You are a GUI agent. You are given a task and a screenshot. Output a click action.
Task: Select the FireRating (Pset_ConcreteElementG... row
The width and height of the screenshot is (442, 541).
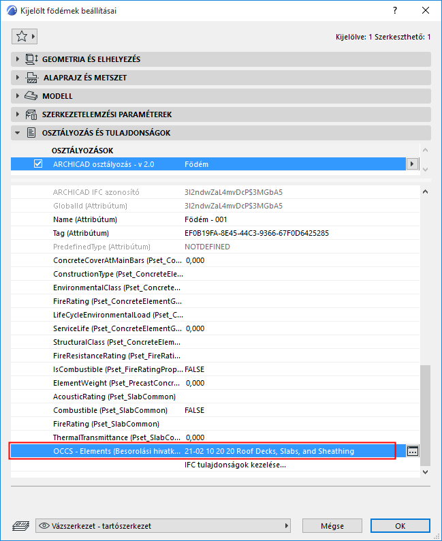(215, 301)
